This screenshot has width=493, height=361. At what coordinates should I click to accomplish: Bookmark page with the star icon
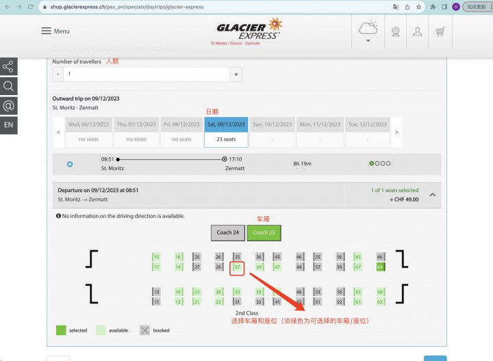(418, 7)
